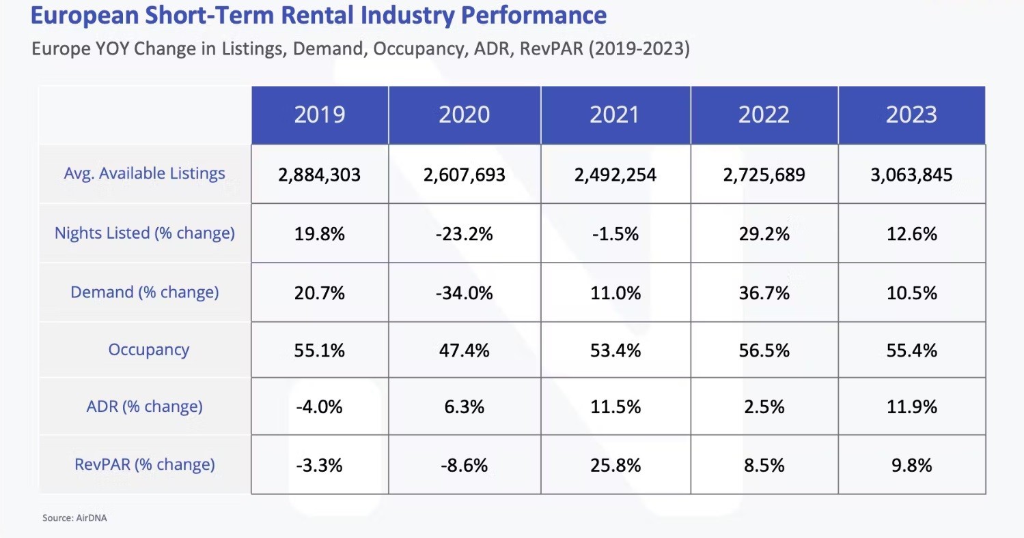The width and height of the screenshot is (1024, 538).
Task: Click the 2023 column header
Action: 911,115
